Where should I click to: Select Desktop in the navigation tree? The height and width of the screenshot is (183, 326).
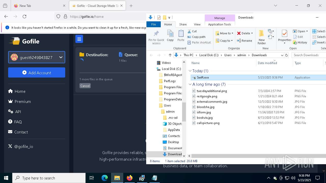173,142
